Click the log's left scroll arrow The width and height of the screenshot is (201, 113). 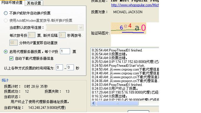[x=94, y=103]
